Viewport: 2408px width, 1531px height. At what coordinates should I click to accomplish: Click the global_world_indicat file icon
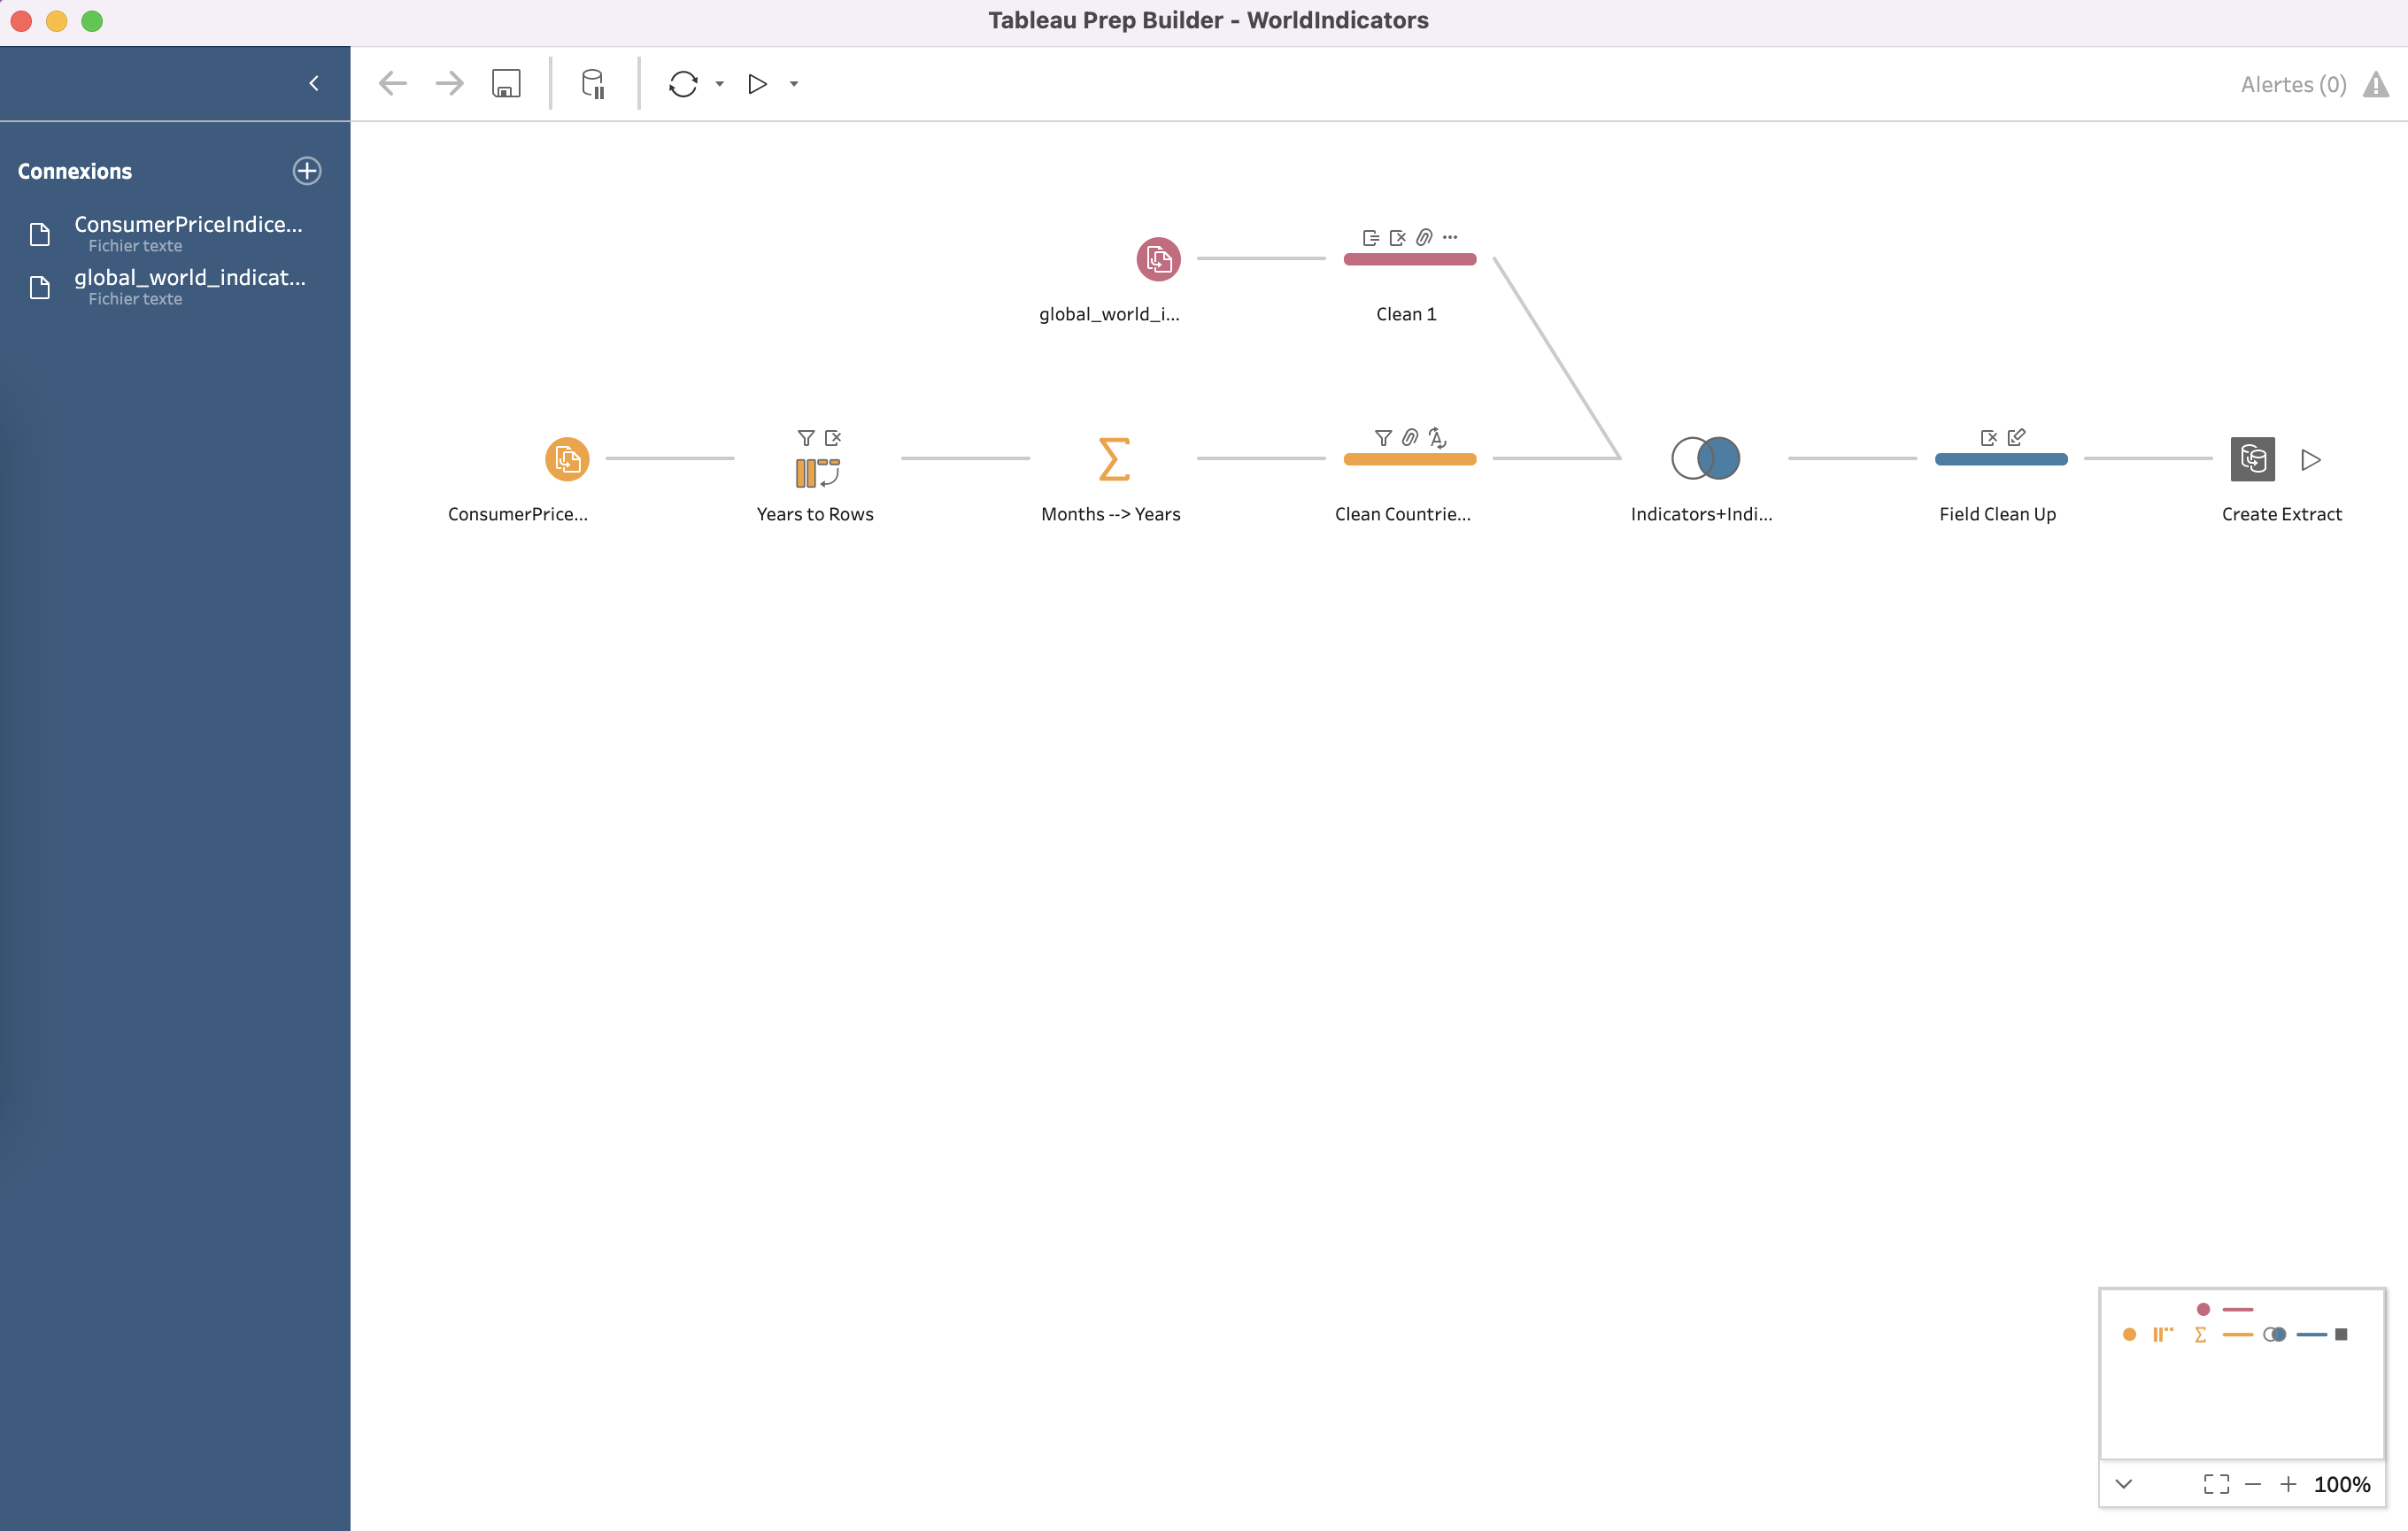click(x=40, y=288)
